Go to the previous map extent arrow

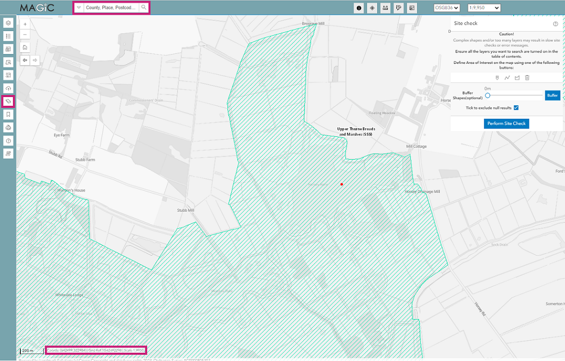click(25, 61)
